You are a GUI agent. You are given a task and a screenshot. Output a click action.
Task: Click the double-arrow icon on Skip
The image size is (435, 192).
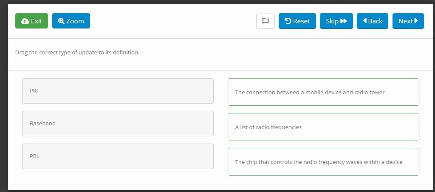pyautogui.click(x=344, y=21)
